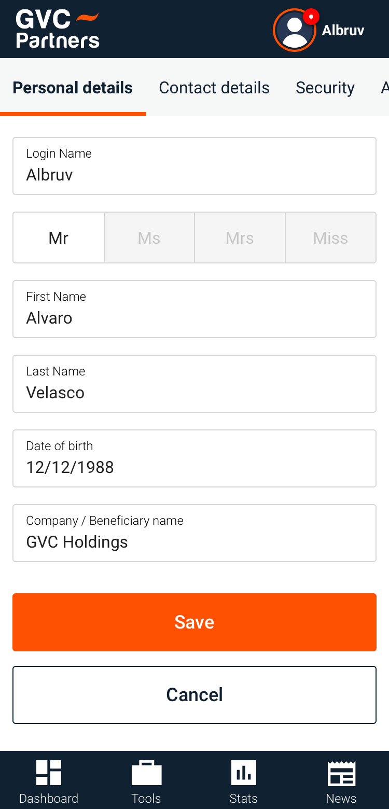Image resolution: width=389 pixels, height=809 pixels.
Task: Pick the Miss title option
Action: tap(330, 238)
